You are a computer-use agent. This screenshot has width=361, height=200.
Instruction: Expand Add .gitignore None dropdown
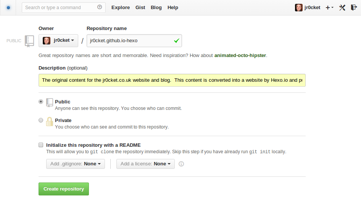pyautogui.click(x=76, y=164)
